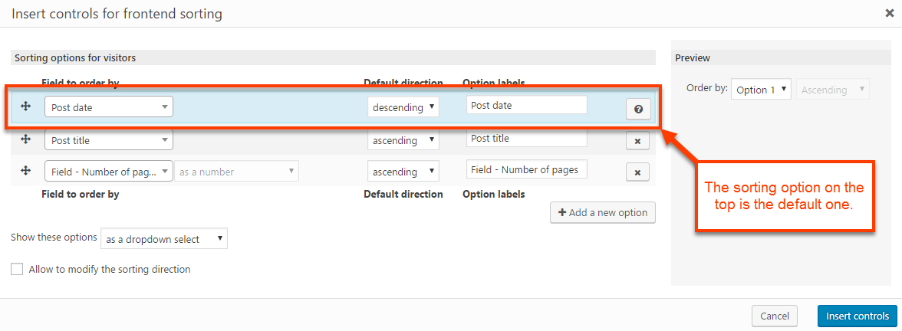Open Post title row's ascending direction dropdown
Screen dimensions: 902x331
pyautogui.click(x=403, y=140)
